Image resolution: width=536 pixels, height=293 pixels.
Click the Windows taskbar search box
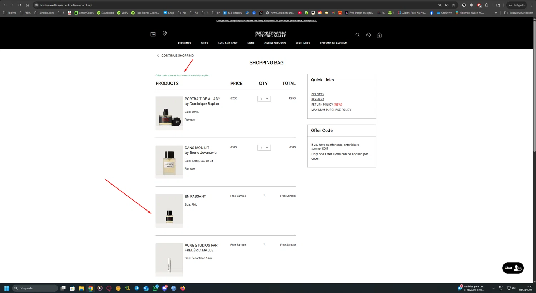(35, 288)
